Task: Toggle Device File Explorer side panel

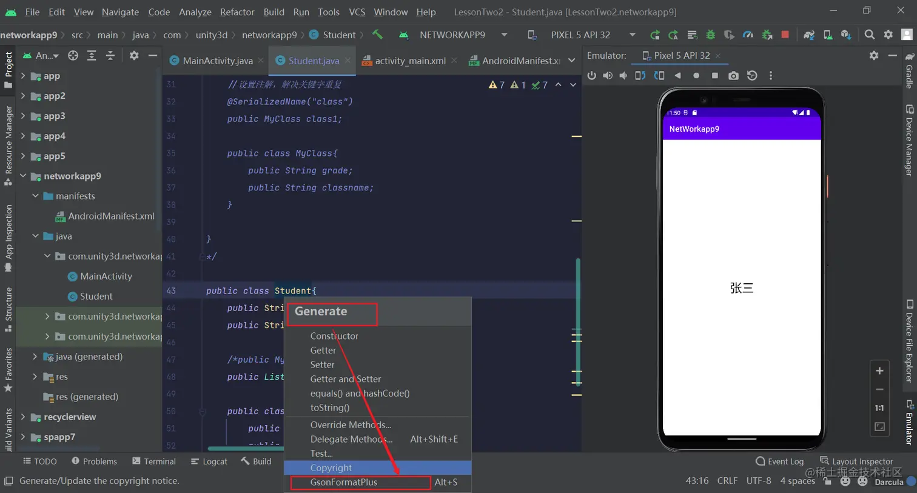Action: 909,341
